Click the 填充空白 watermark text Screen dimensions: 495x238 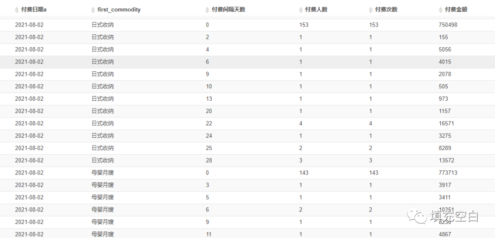[454, 216]
